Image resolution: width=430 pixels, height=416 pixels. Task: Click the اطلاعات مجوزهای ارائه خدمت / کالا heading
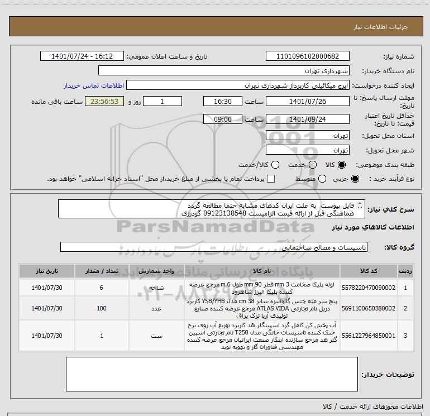pos(373,407)
